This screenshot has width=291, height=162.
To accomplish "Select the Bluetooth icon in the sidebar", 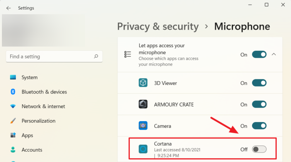I will [x=13, y=92].
